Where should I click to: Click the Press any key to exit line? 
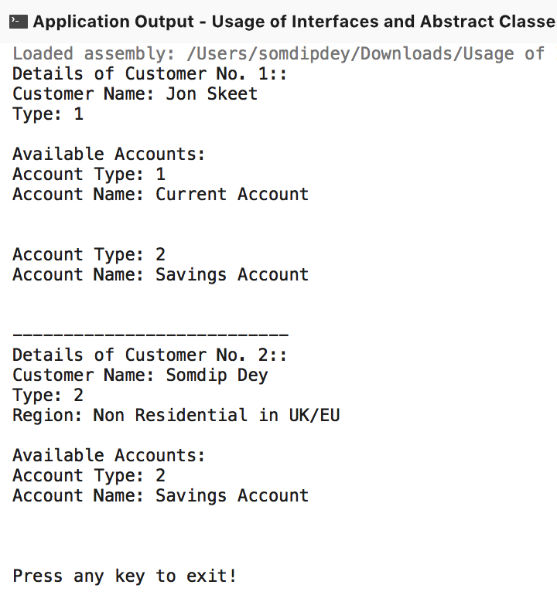[125, 576]
